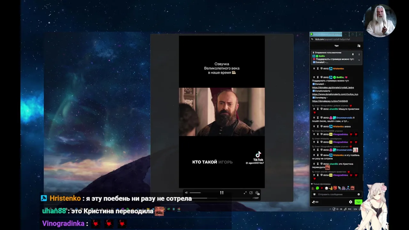Click the "Только фолловеры" chat mode label
The width and height of the screenshot is (409, 230).
coord(322,184)
